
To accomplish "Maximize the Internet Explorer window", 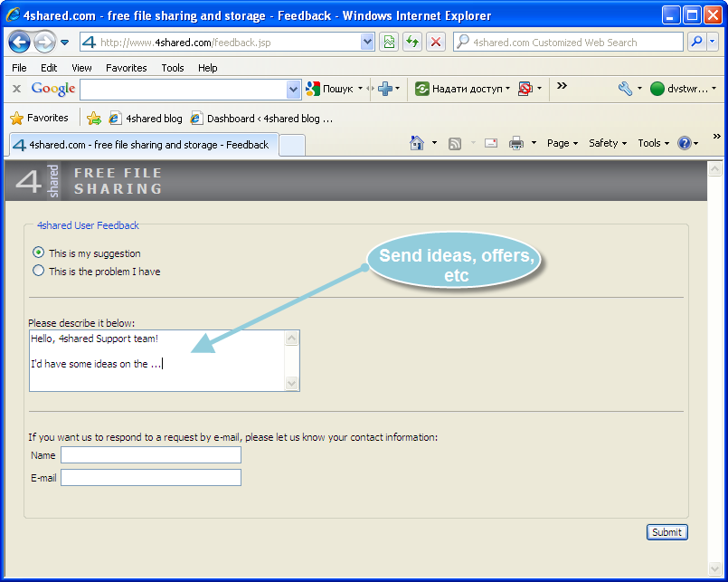I will click(x=691, y=15).
